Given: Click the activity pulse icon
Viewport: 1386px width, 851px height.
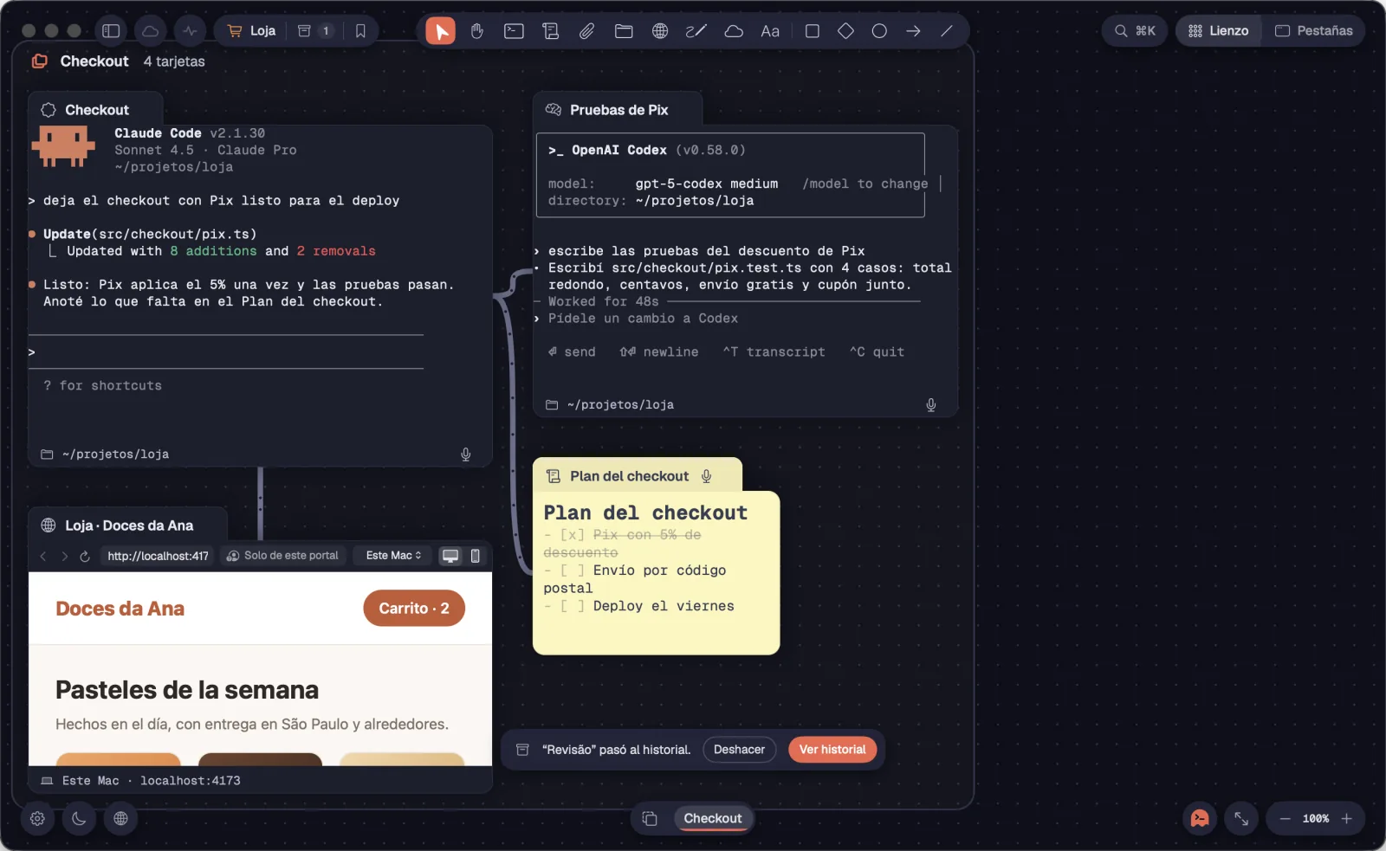Looking at the screenshot, I should (190, 31).
